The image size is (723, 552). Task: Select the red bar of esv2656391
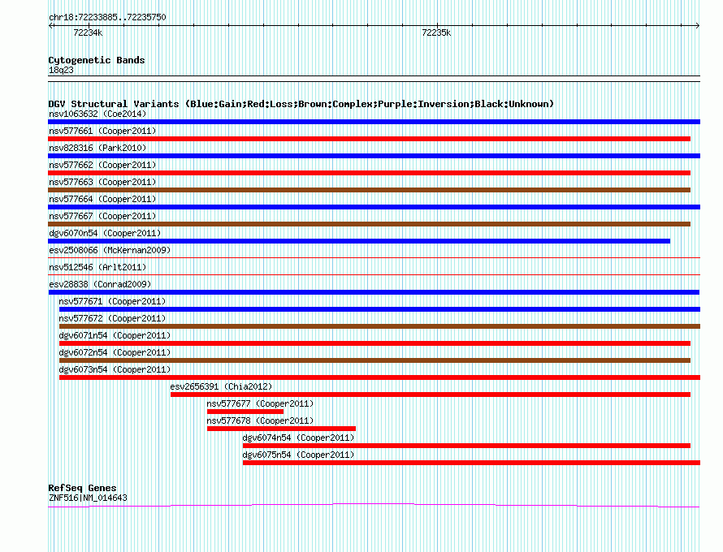(x=431, y=395)
